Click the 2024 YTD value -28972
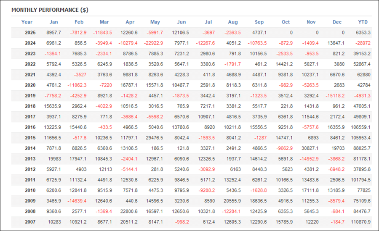Image resolution: width=379 pixels, height=231 pixels. 363,43
